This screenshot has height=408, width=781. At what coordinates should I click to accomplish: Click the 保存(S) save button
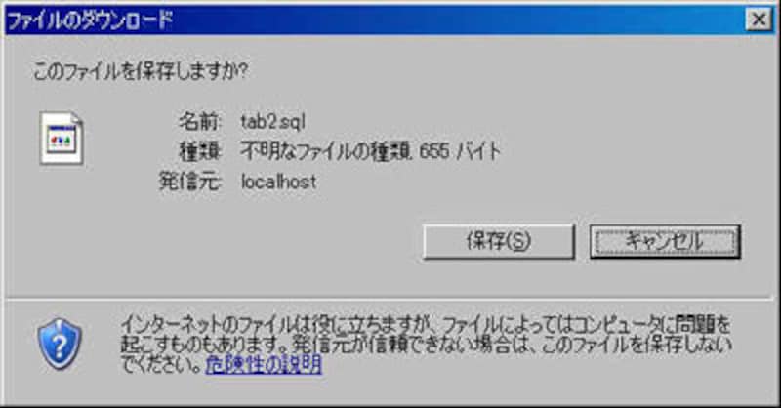[499, 242]
